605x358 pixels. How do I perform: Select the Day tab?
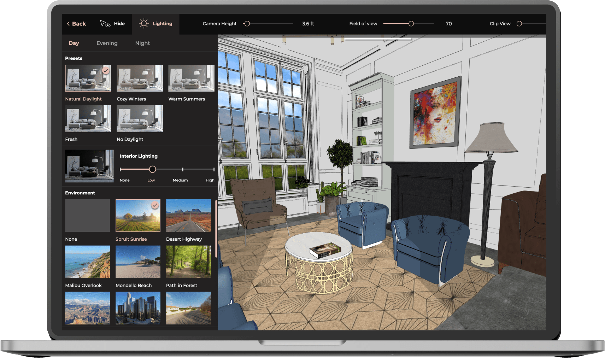[x=74, y=43]
